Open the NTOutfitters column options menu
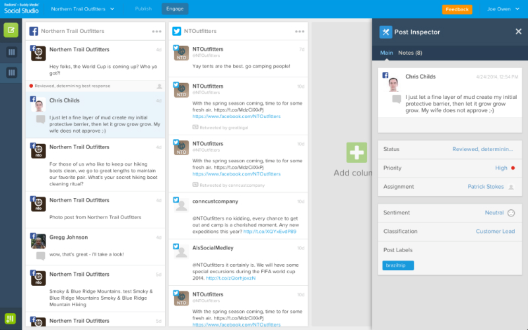Viewport: 528px width, 330px height. point(300,31)
